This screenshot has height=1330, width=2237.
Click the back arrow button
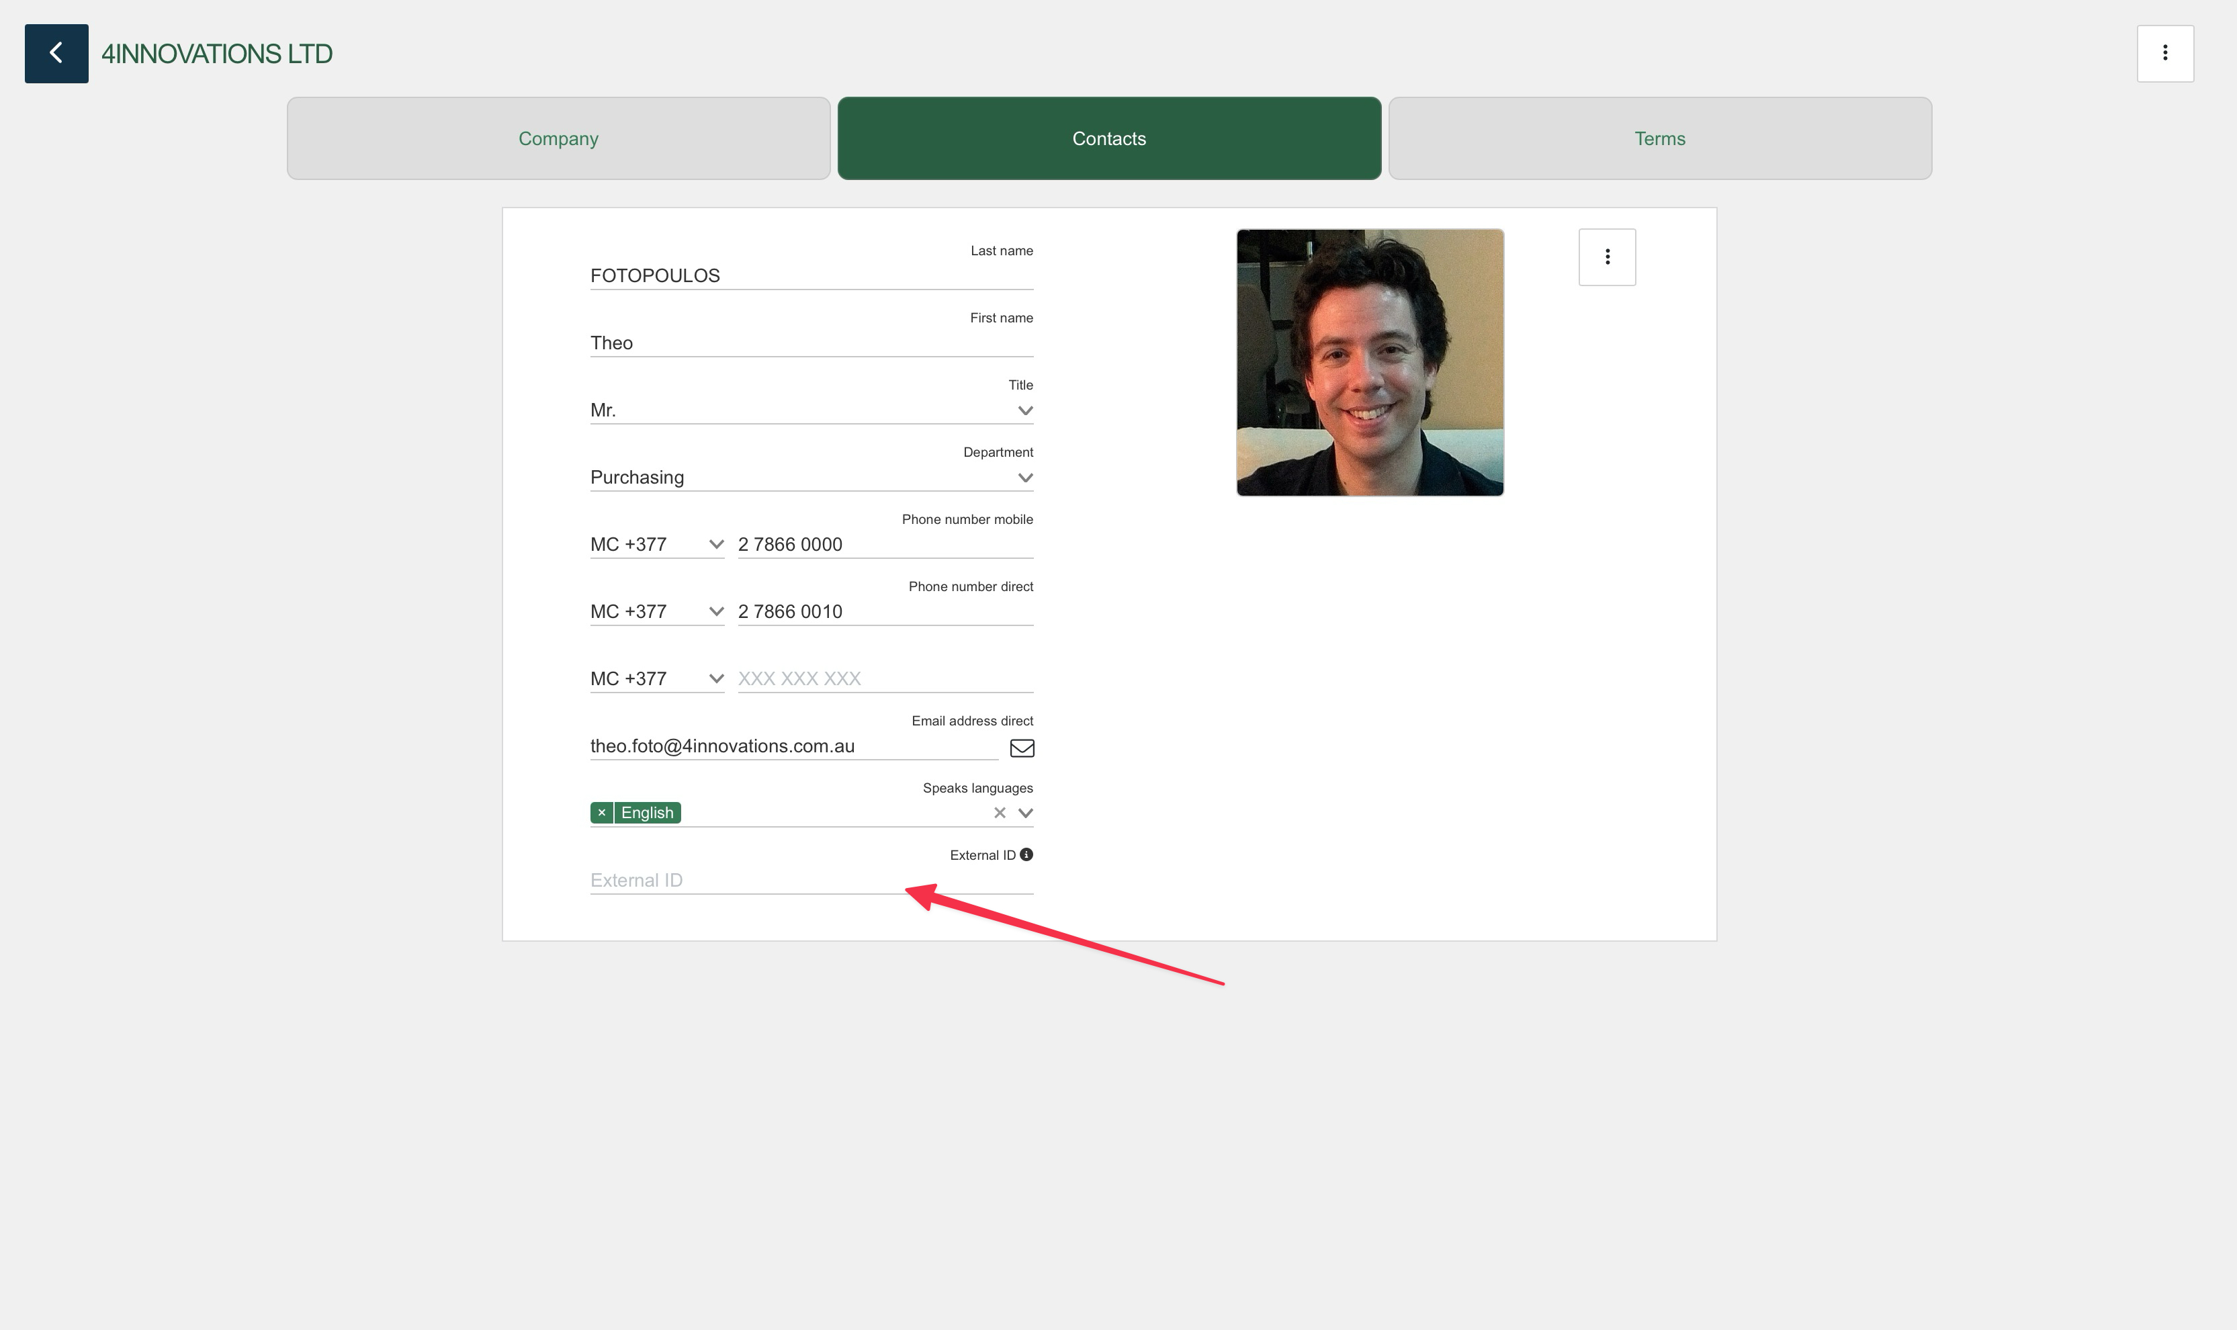tap(56, 53)
